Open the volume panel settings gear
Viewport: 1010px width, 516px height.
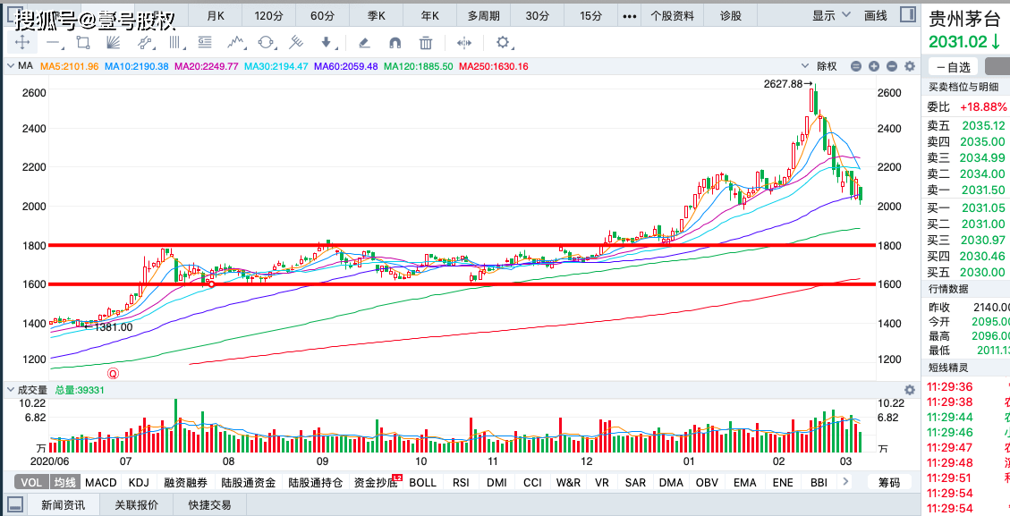[910, 390]
